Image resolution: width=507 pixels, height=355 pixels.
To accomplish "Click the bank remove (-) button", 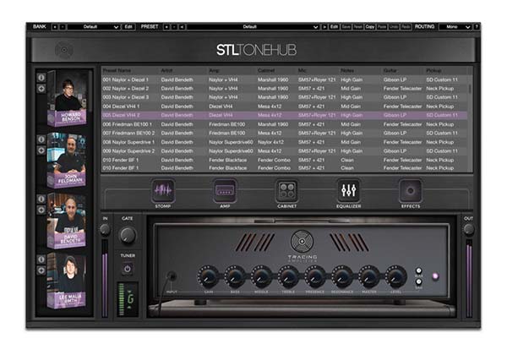I will [63, 27].
